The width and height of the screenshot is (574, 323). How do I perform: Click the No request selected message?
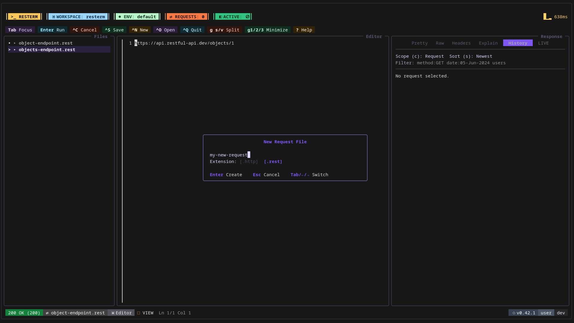tap(422, 76)
